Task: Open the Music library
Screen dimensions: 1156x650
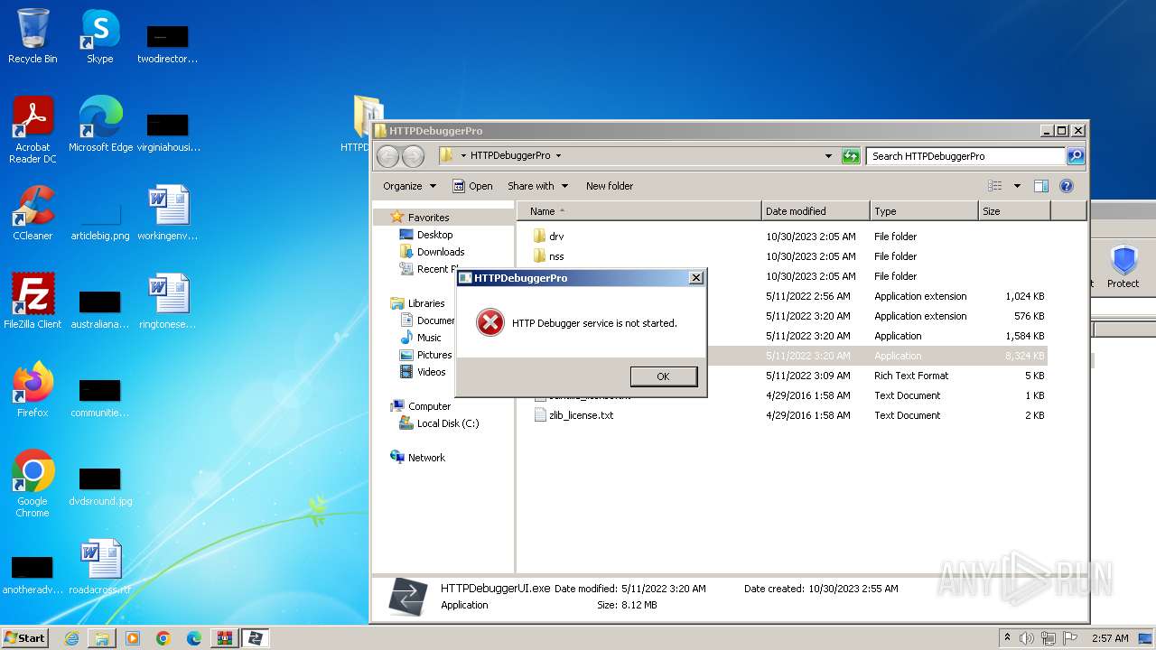Action: point(429,338)
